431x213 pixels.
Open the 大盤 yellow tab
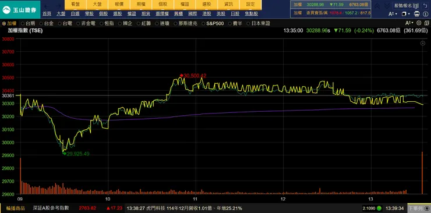pos(97,5)
